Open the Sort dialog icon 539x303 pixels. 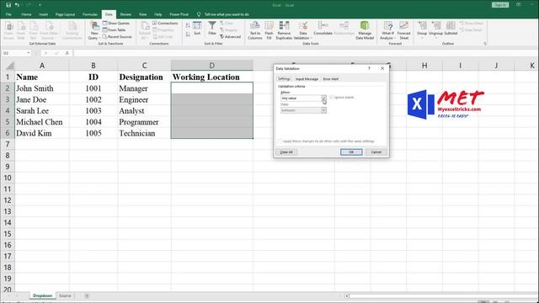(197, 28)
